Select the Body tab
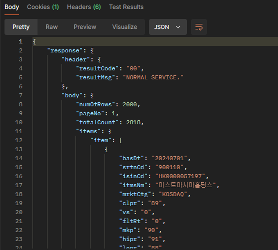 (11, 7)
